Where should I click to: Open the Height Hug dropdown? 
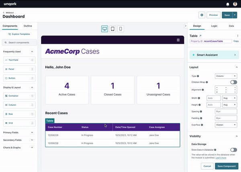pos(230,105)
